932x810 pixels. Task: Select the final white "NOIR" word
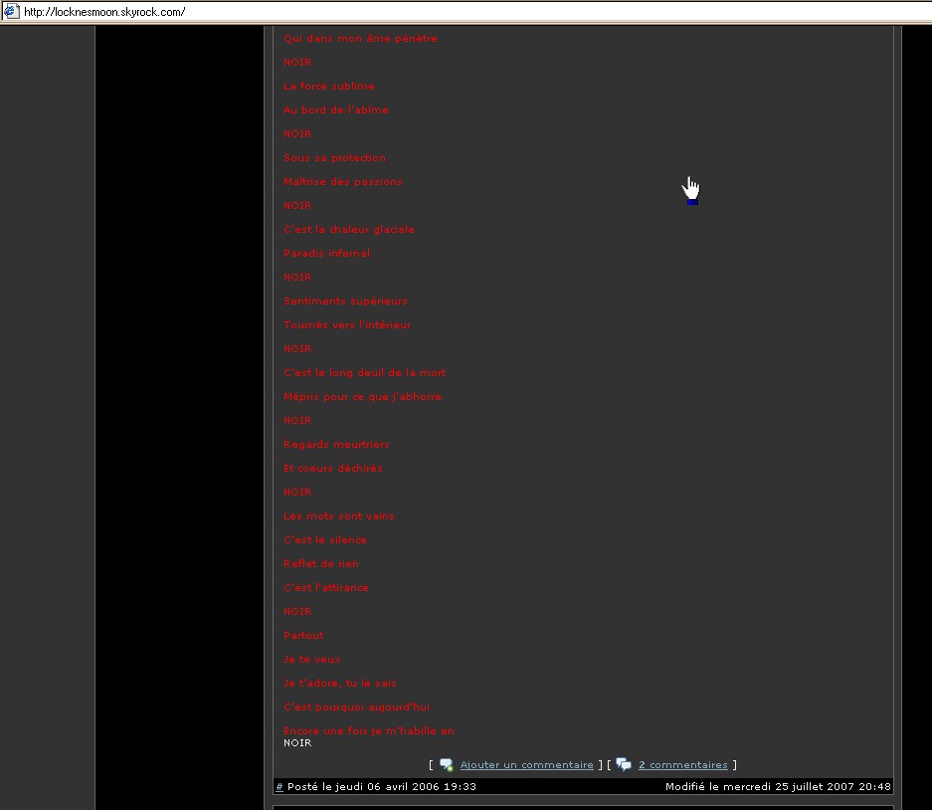[297, 742]
